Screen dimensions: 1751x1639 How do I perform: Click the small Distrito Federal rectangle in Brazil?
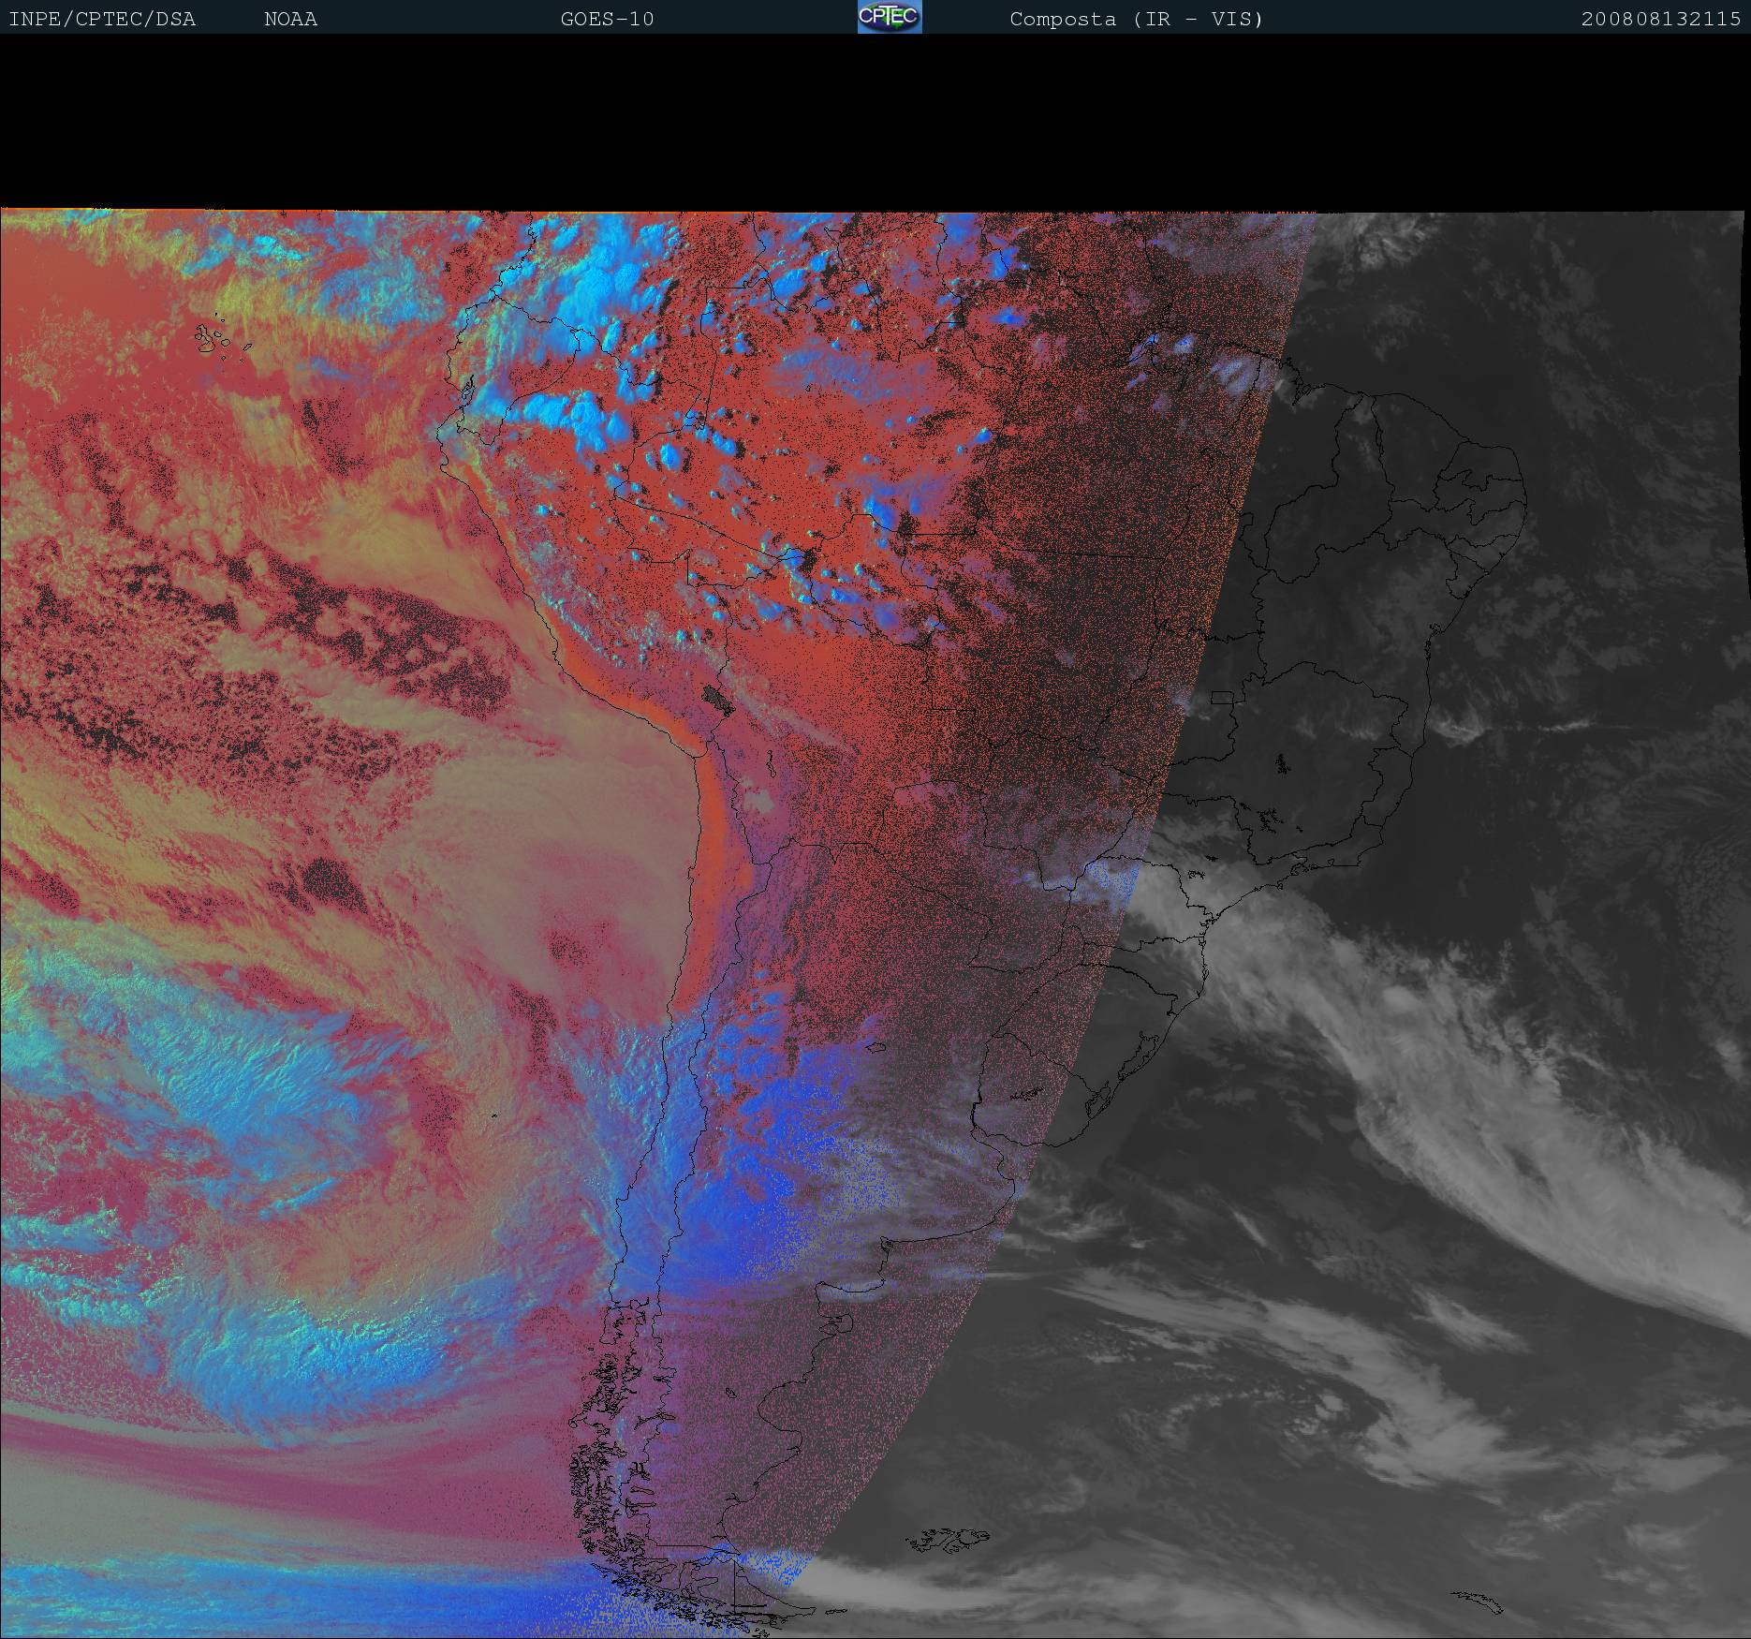click(1222, 697)
